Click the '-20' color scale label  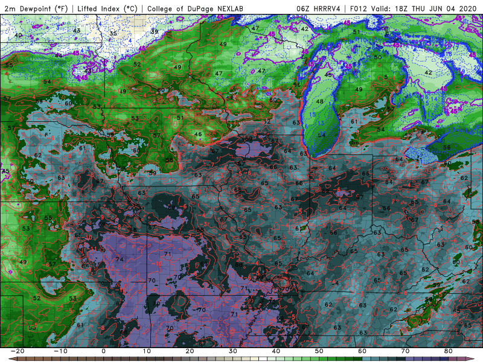click(x=18, y=351)
